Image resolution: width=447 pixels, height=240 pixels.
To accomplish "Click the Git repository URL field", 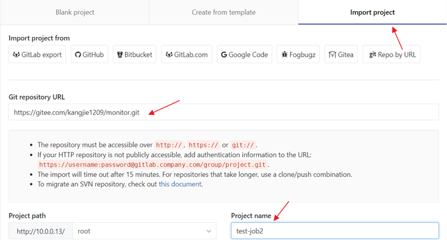I will (223, 112).
